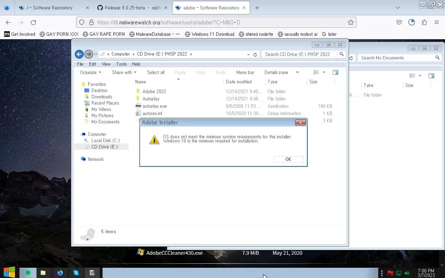The height and width of the screenshot is (278, 445).
Task: Expand the toolbar overflow chevron
Action: click(297, 72)
